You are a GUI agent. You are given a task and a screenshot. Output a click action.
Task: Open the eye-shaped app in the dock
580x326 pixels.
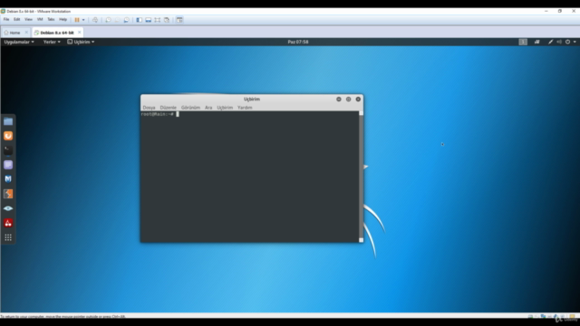pyautogui.click(x=8, y=208)
